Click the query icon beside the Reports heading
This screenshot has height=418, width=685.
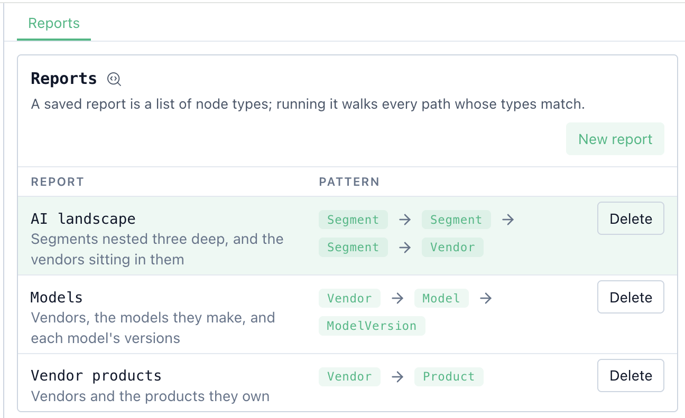coord(114,79)
